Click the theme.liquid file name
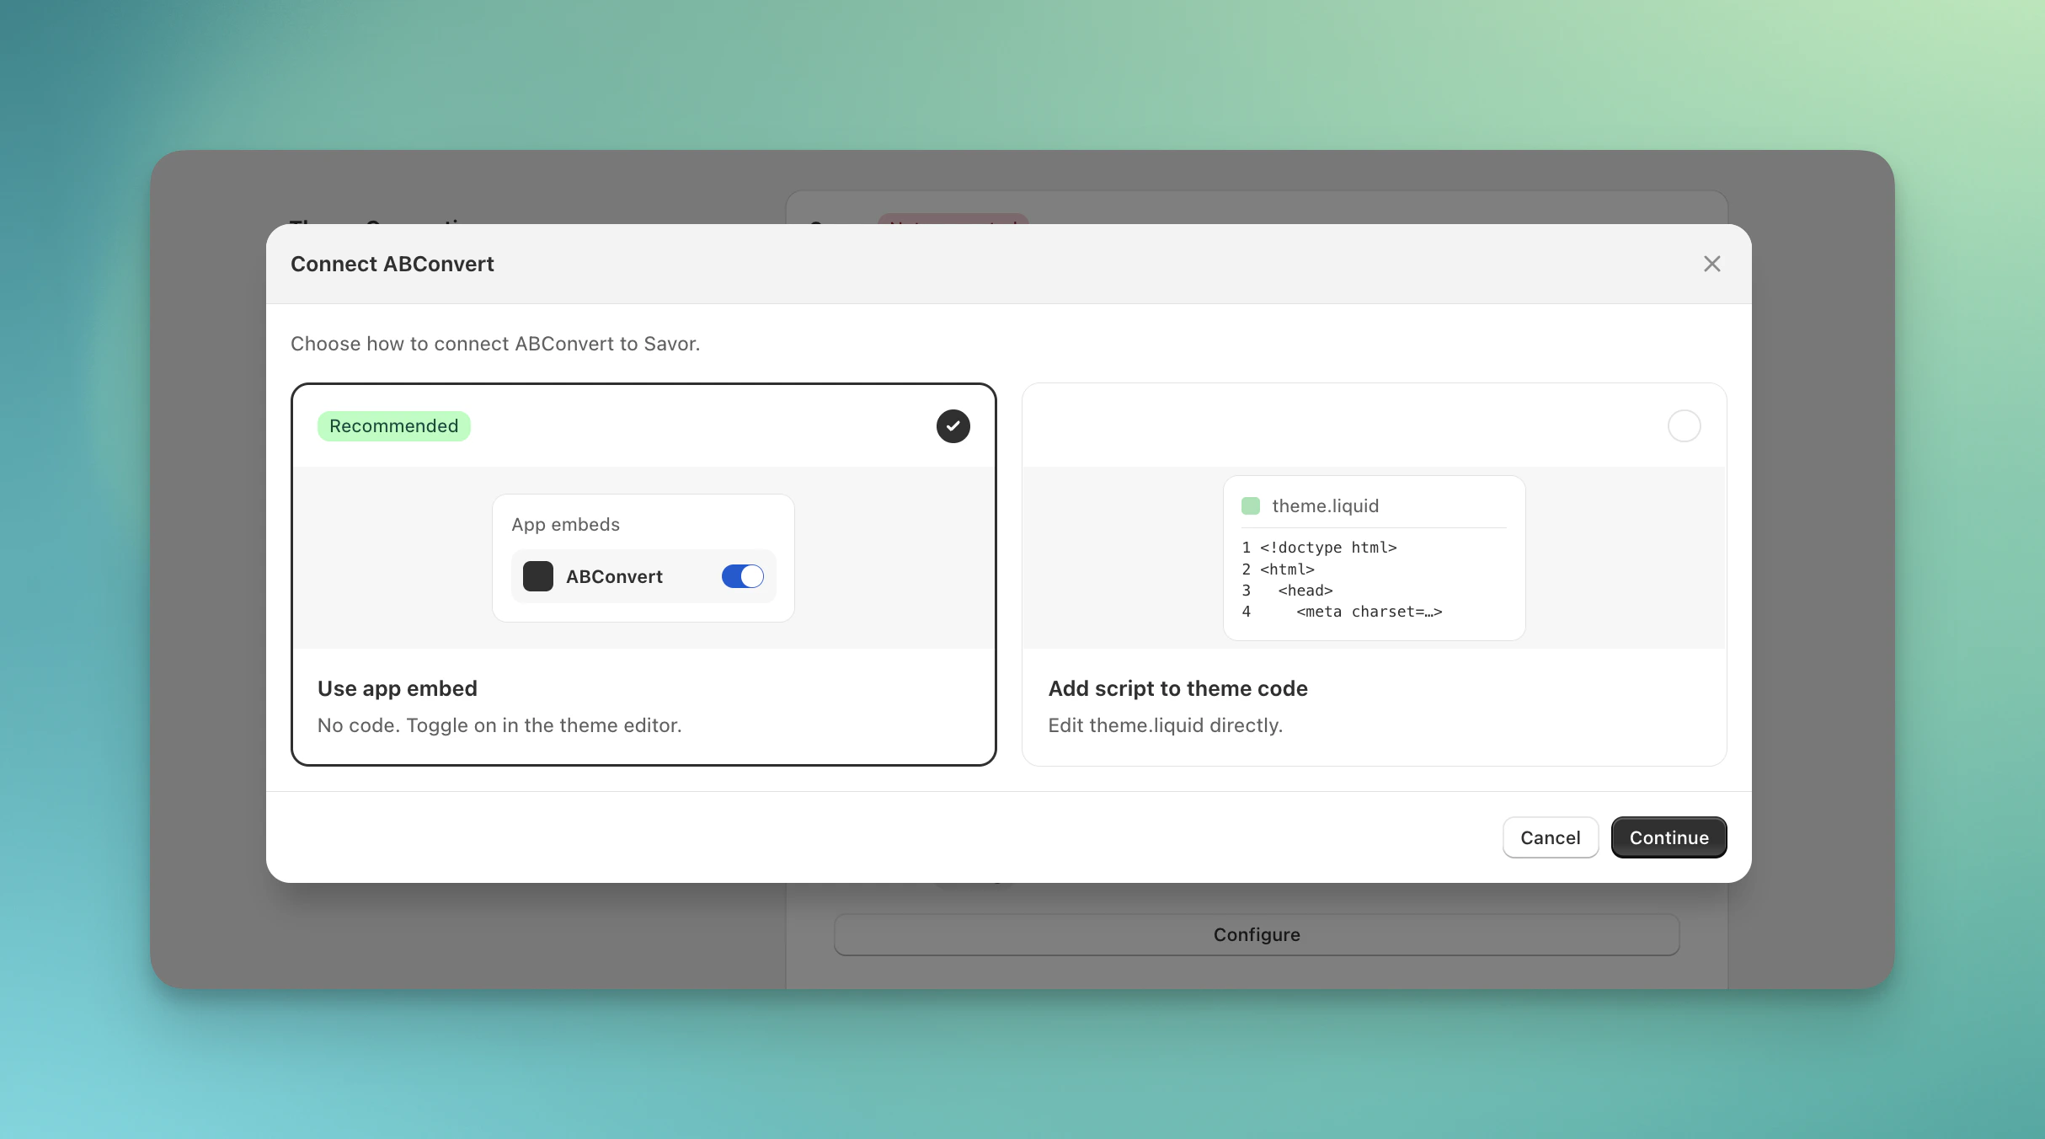This screenshot has width=2045, height=1139. coord(1325,505)
